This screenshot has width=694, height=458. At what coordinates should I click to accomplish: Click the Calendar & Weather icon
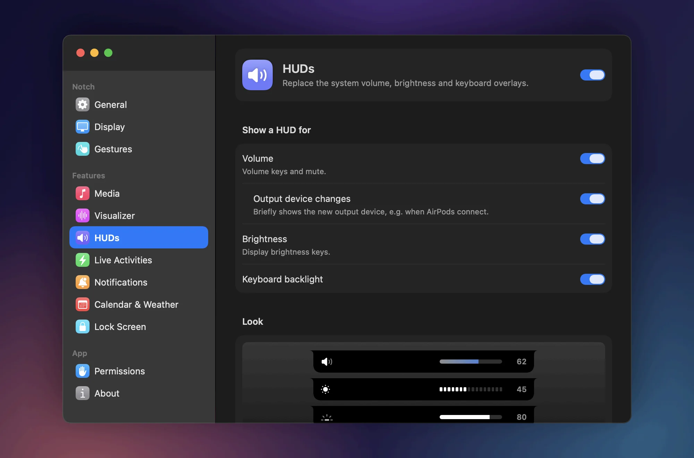click(x=83, y=305)
